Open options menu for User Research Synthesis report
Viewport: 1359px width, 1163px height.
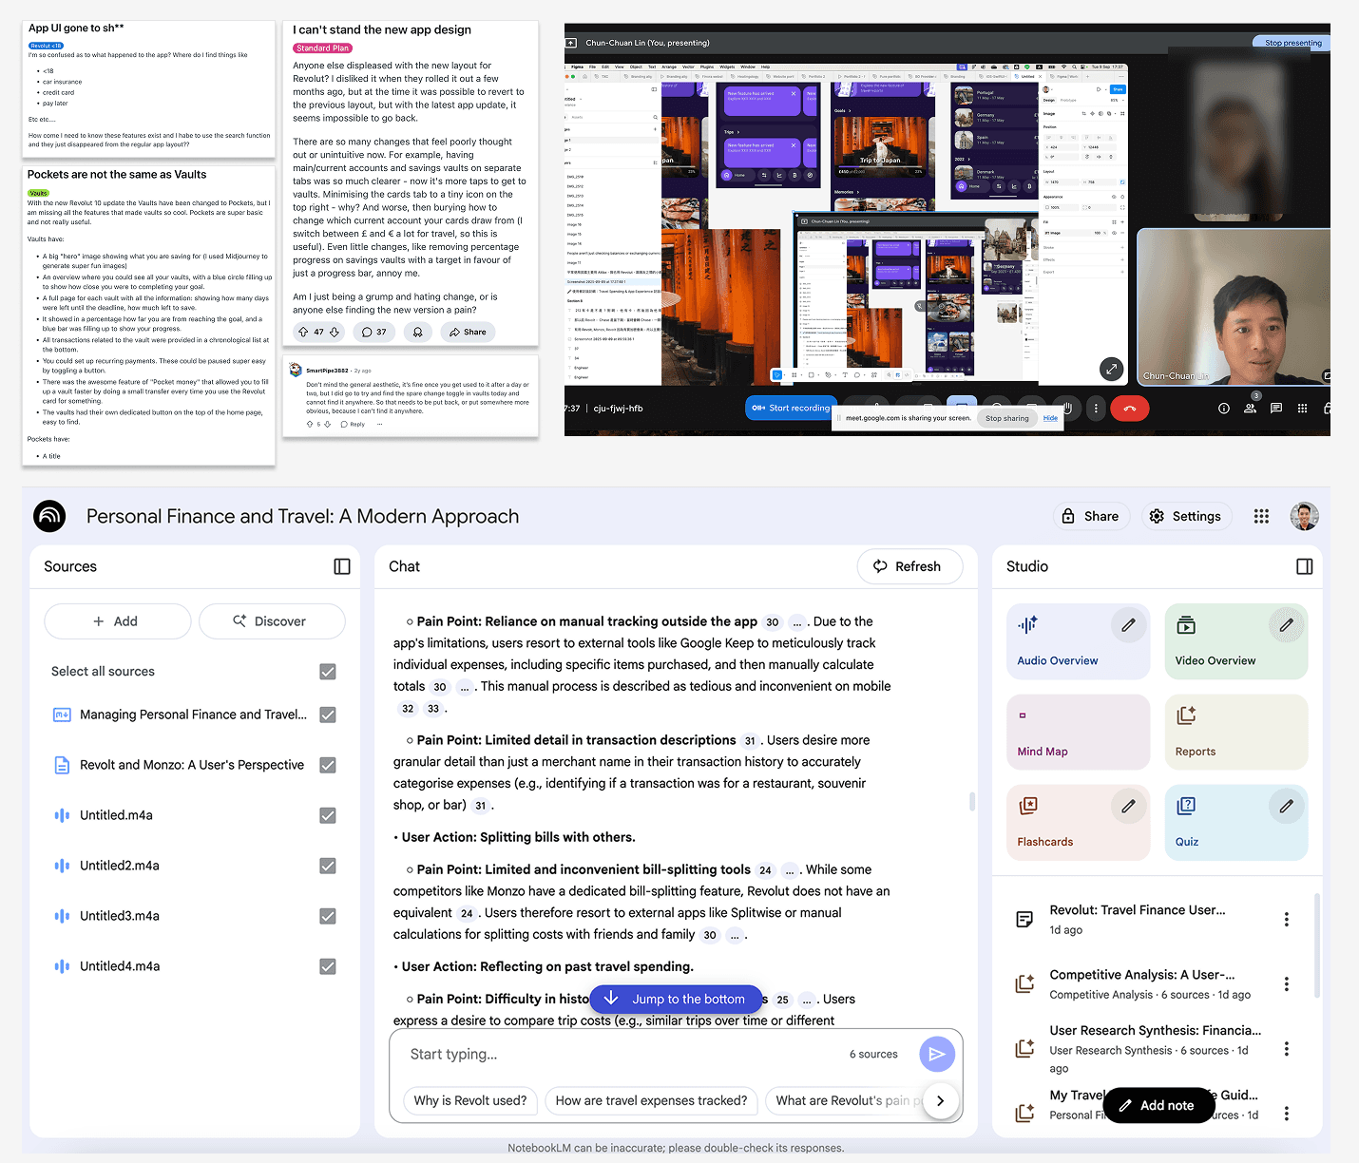point(1287,1049)
